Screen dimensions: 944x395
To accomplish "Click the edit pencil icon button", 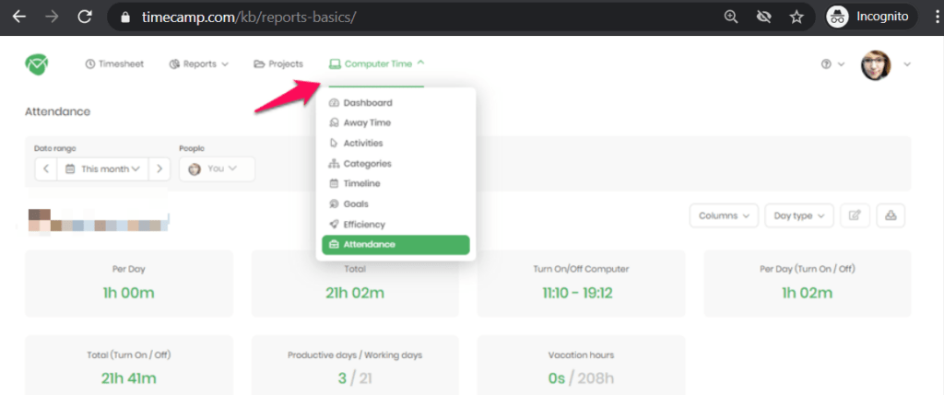I will click(855, 215).
